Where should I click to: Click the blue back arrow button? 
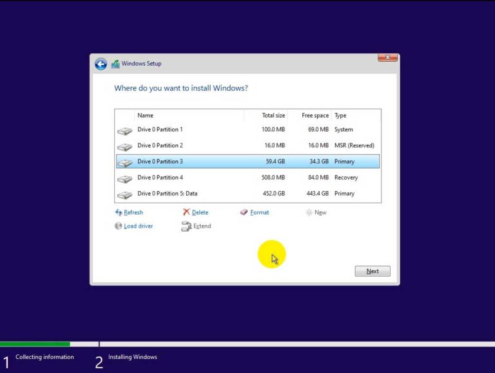(x=101, y=64)
